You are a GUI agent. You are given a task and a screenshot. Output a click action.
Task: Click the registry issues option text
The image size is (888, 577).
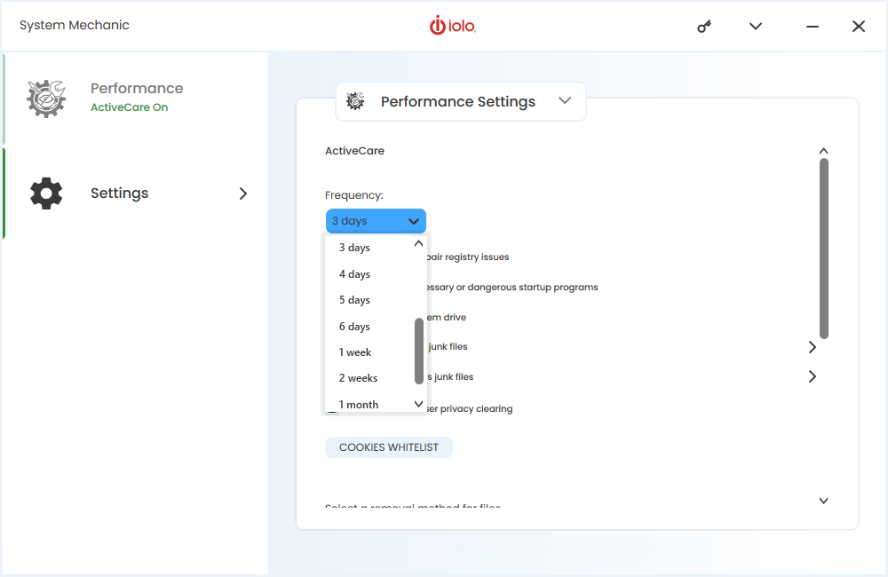point(468,257)
